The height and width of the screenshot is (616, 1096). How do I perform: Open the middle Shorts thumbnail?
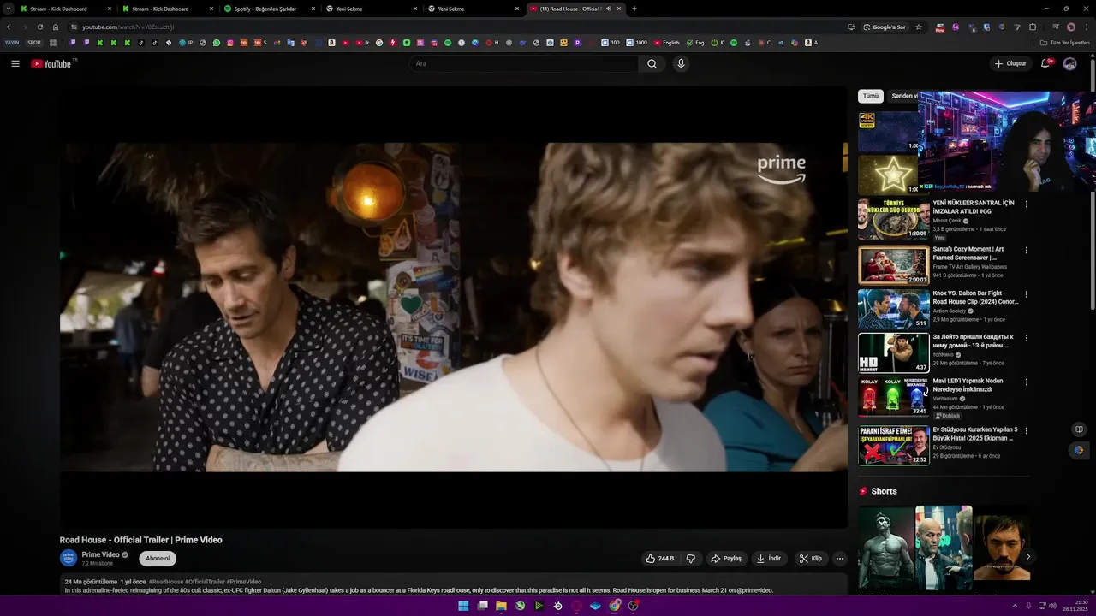944,548
